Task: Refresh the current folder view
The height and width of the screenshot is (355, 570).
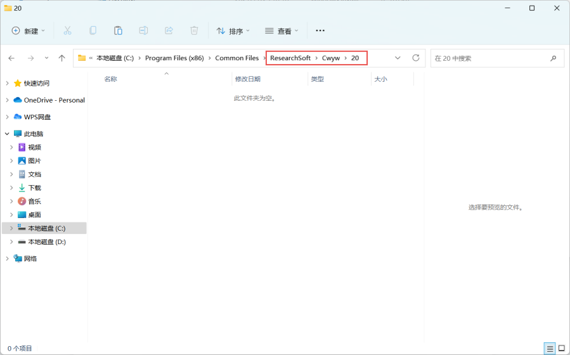Action: click(416, 58)
